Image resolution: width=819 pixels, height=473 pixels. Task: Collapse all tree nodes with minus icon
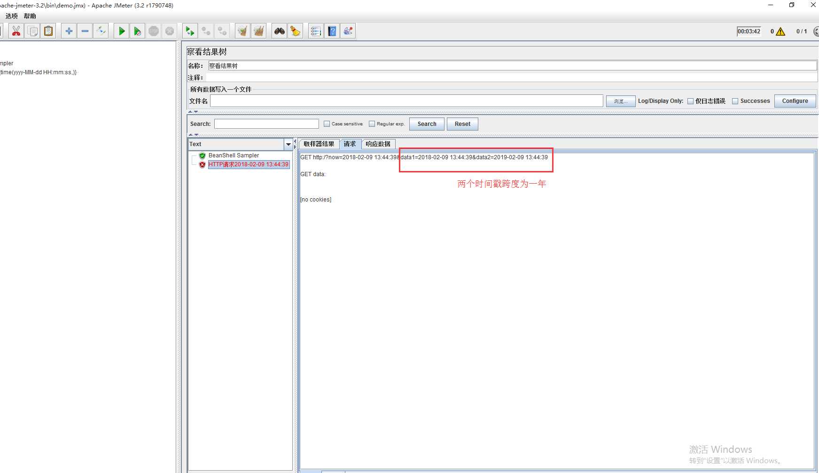click(x=85, y=31)
